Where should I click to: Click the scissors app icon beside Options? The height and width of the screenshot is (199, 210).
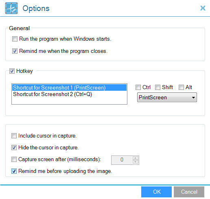[11, 8]
